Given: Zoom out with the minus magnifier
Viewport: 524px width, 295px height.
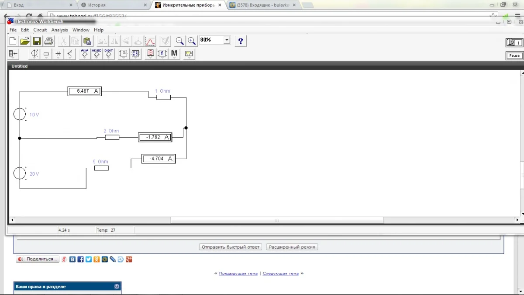Looking at the screenshot, I should [179, 41].
